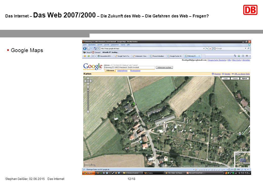Click the green add-bookmark star icon
Image resolution: width=263 pixels, height=182 pixels.
point(89,56)
